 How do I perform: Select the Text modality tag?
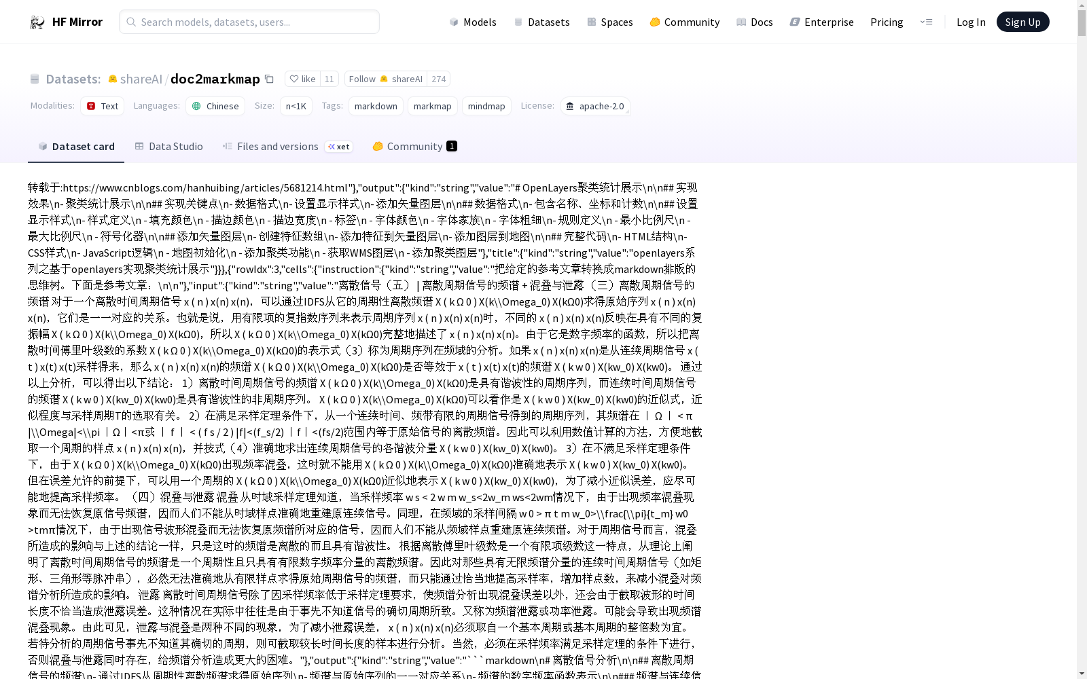tap(103, 106)
